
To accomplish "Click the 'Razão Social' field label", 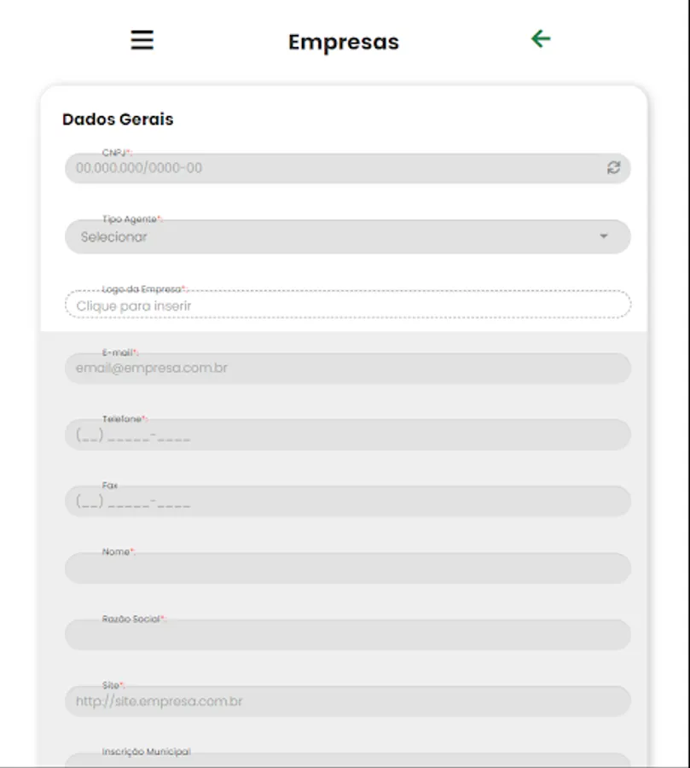I will (131, 619).
